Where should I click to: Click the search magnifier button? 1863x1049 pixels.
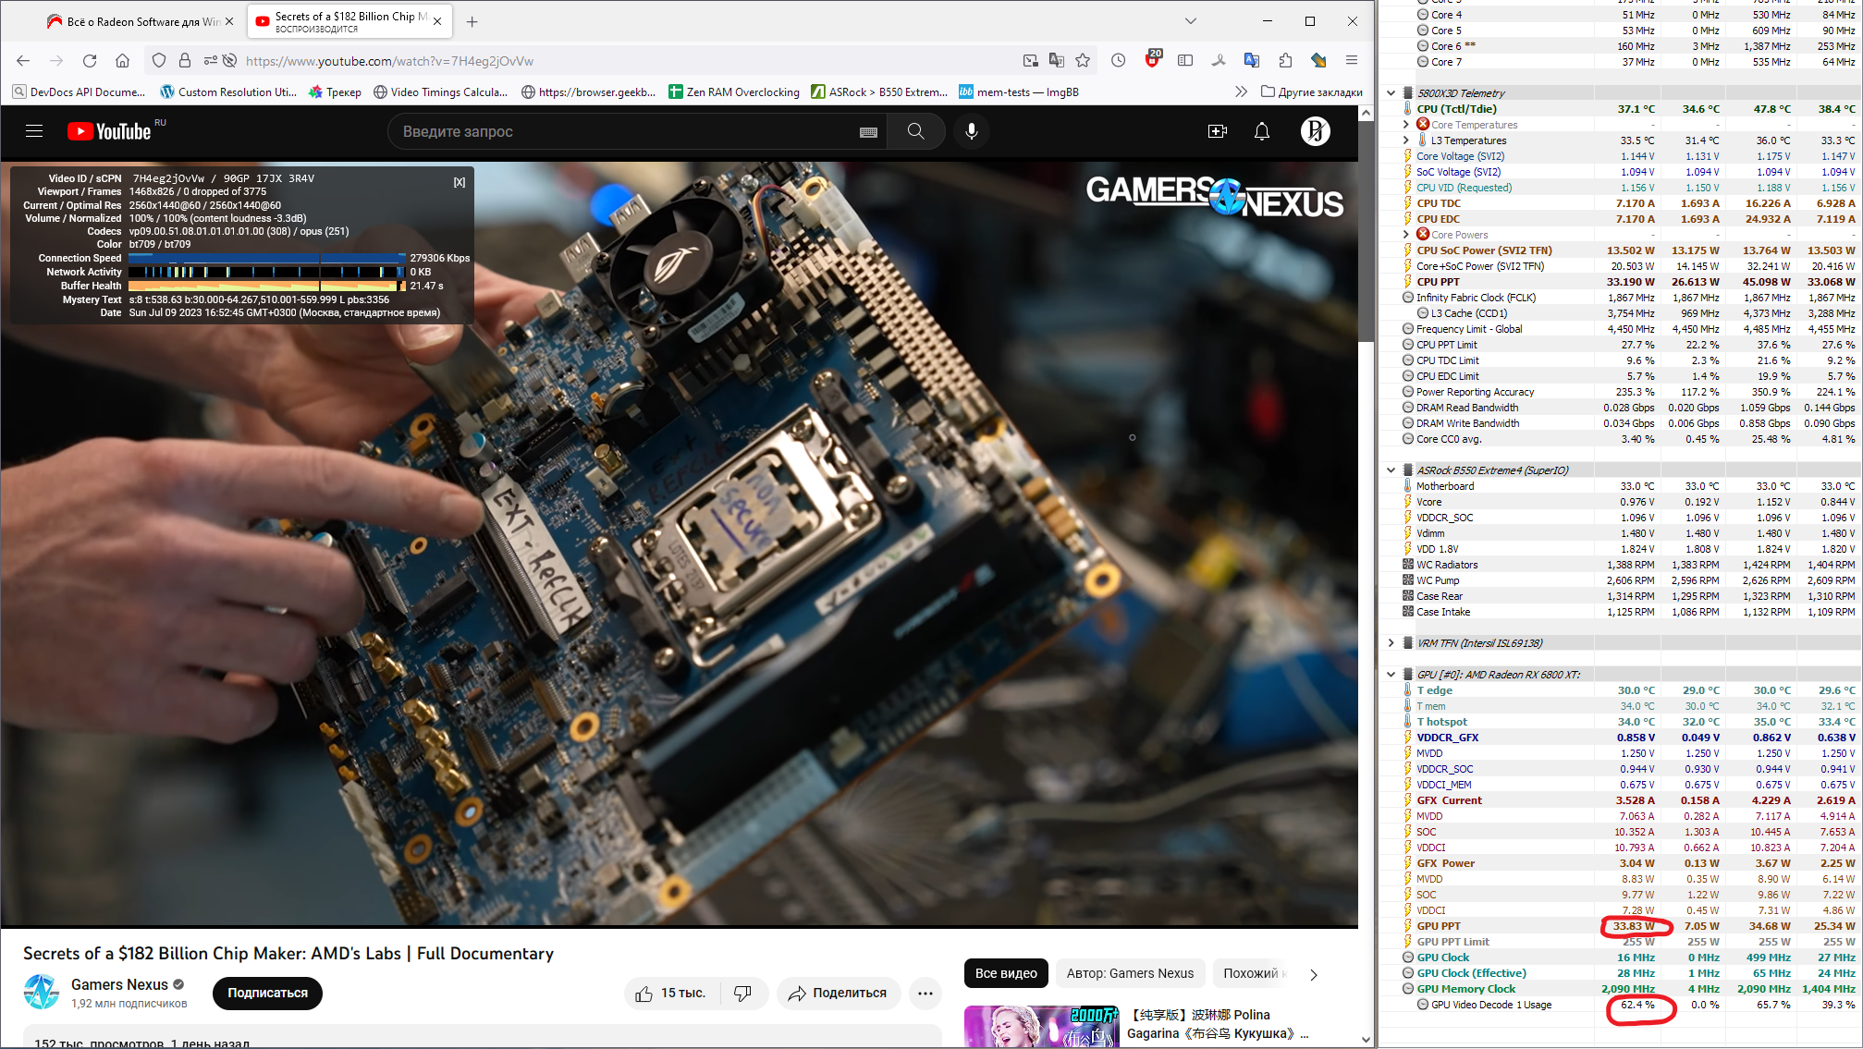[915, 131]
